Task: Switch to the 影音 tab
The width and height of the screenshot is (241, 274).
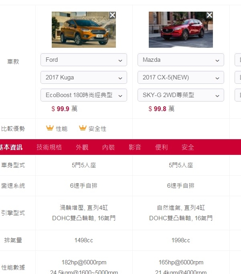Action: click(x=135, y=147)
